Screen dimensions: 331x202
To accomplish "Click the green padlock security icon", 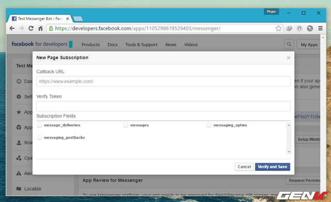I will (51, 28).
